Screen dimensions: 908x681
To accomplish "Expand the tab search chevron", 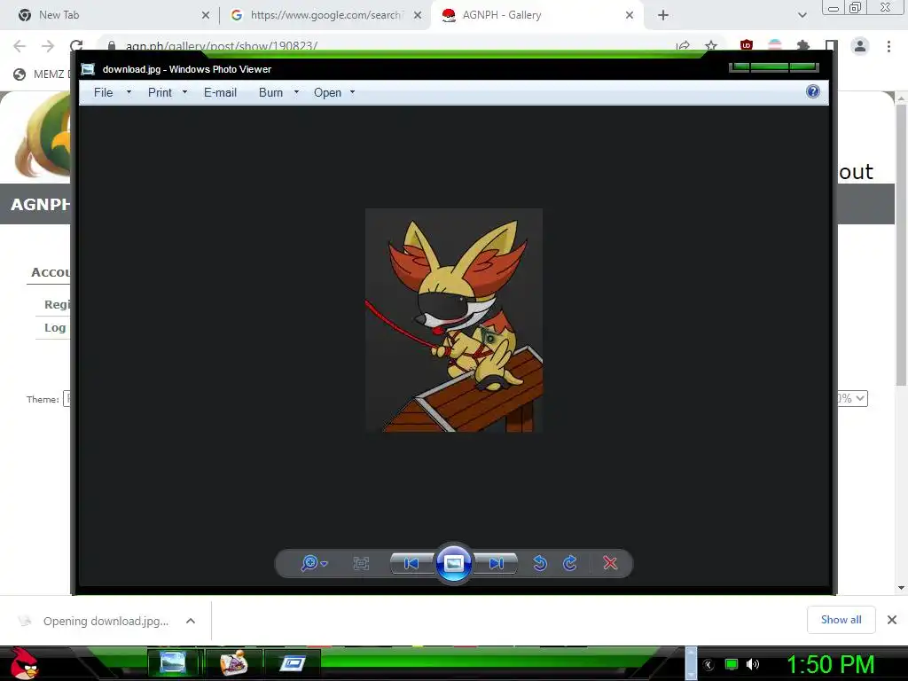I will pos(802,16).
